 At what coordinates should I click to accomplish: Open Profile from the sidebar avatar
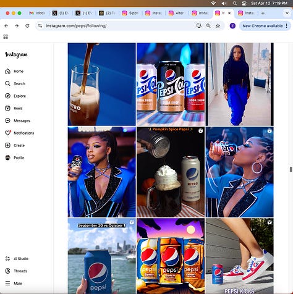coord(14,157)
